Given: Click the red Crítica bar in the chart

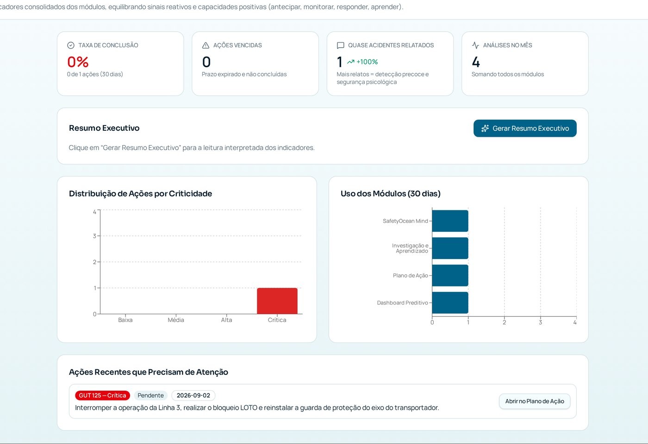Looking at the screenshot, I should click(x=277, y=301).
